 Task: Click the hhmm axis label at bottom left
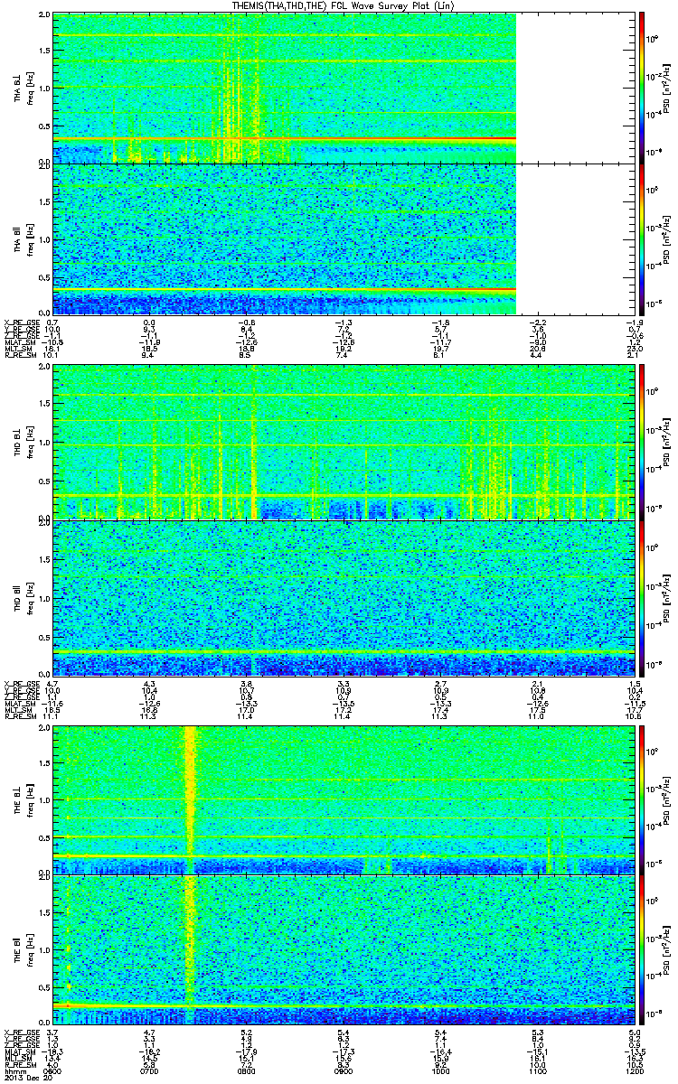[x=14, y=1071]
